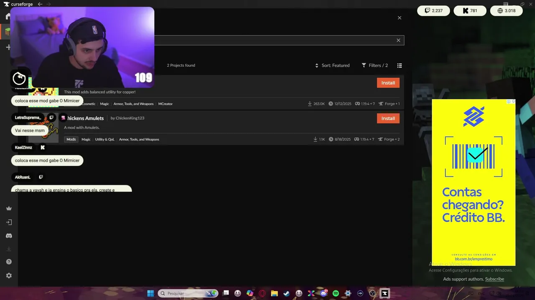Click the chat message 'Vai nesse msm'

(x=30, y=130)
